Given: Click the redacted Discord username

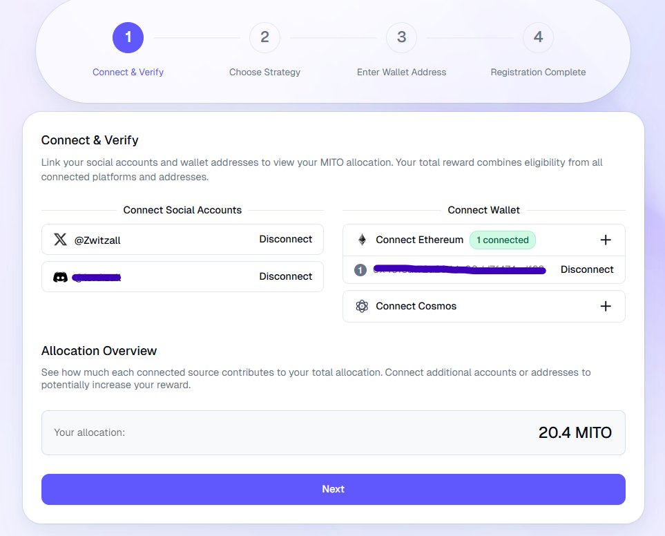Looking at the screenshot, I should (x=97, y=278).
